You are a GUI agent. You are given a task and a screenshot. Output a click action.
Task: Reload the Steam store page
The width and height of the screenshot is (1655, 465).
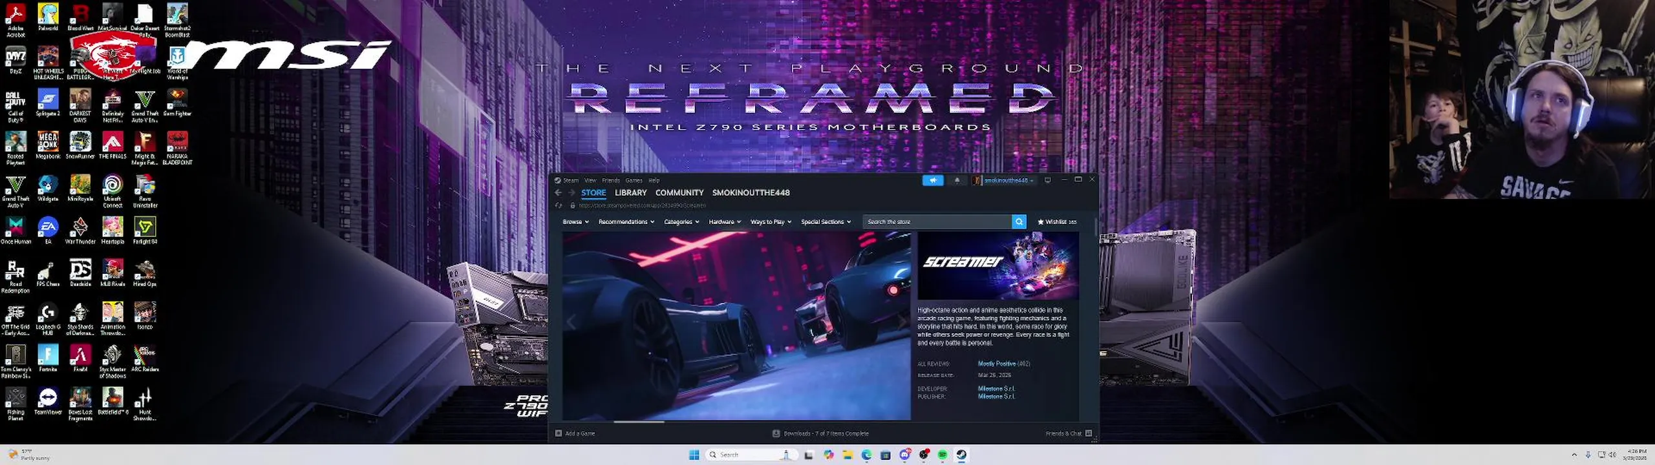coord(559,205)
